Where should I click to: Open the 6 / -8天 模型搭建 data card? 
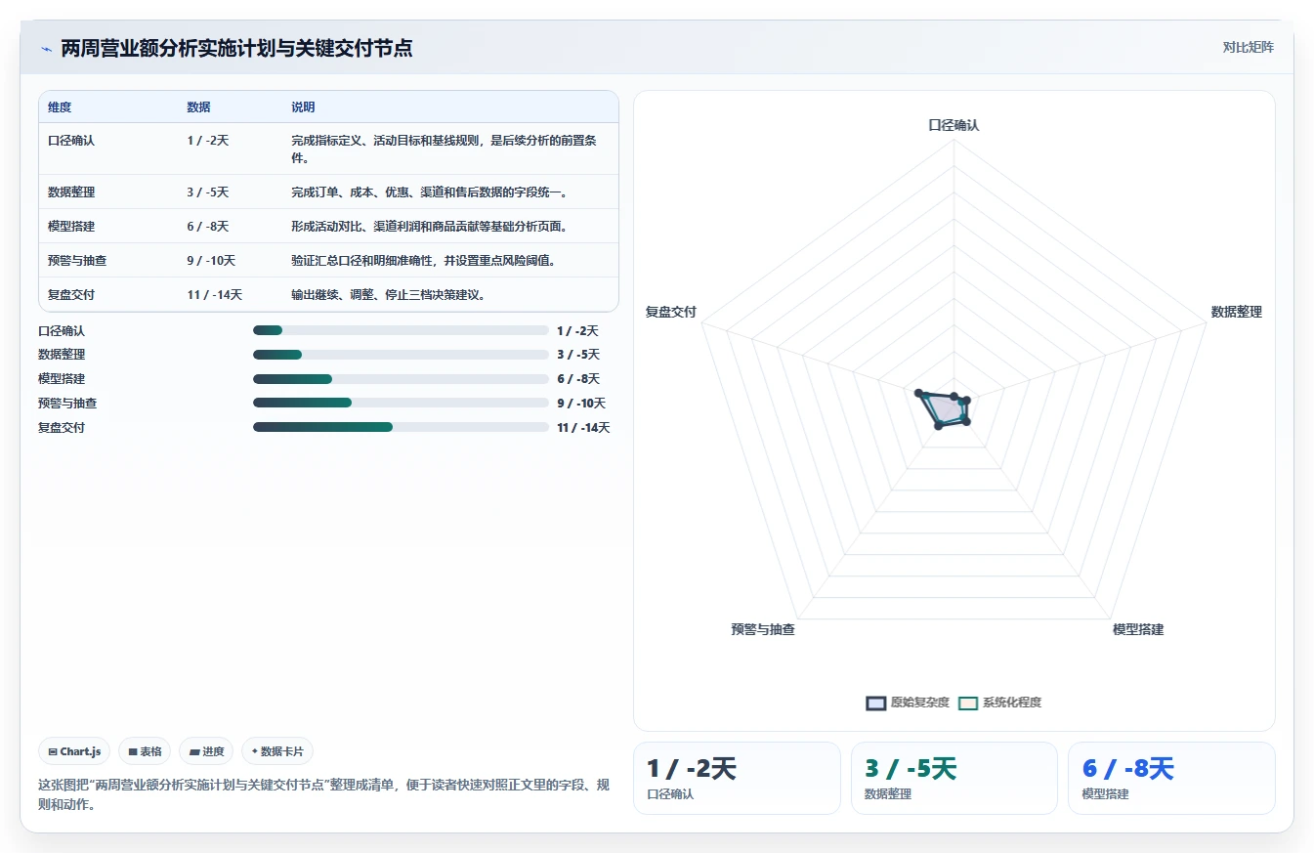[x=1170, y=778]
